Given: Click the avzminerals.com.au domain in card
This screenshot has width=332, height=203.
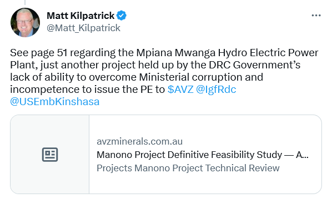Looking at the screenshot, I should click(139, 141).
